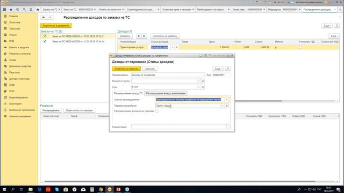
Task: Click the 'Записать' button
Action: (x=150, y=69)
